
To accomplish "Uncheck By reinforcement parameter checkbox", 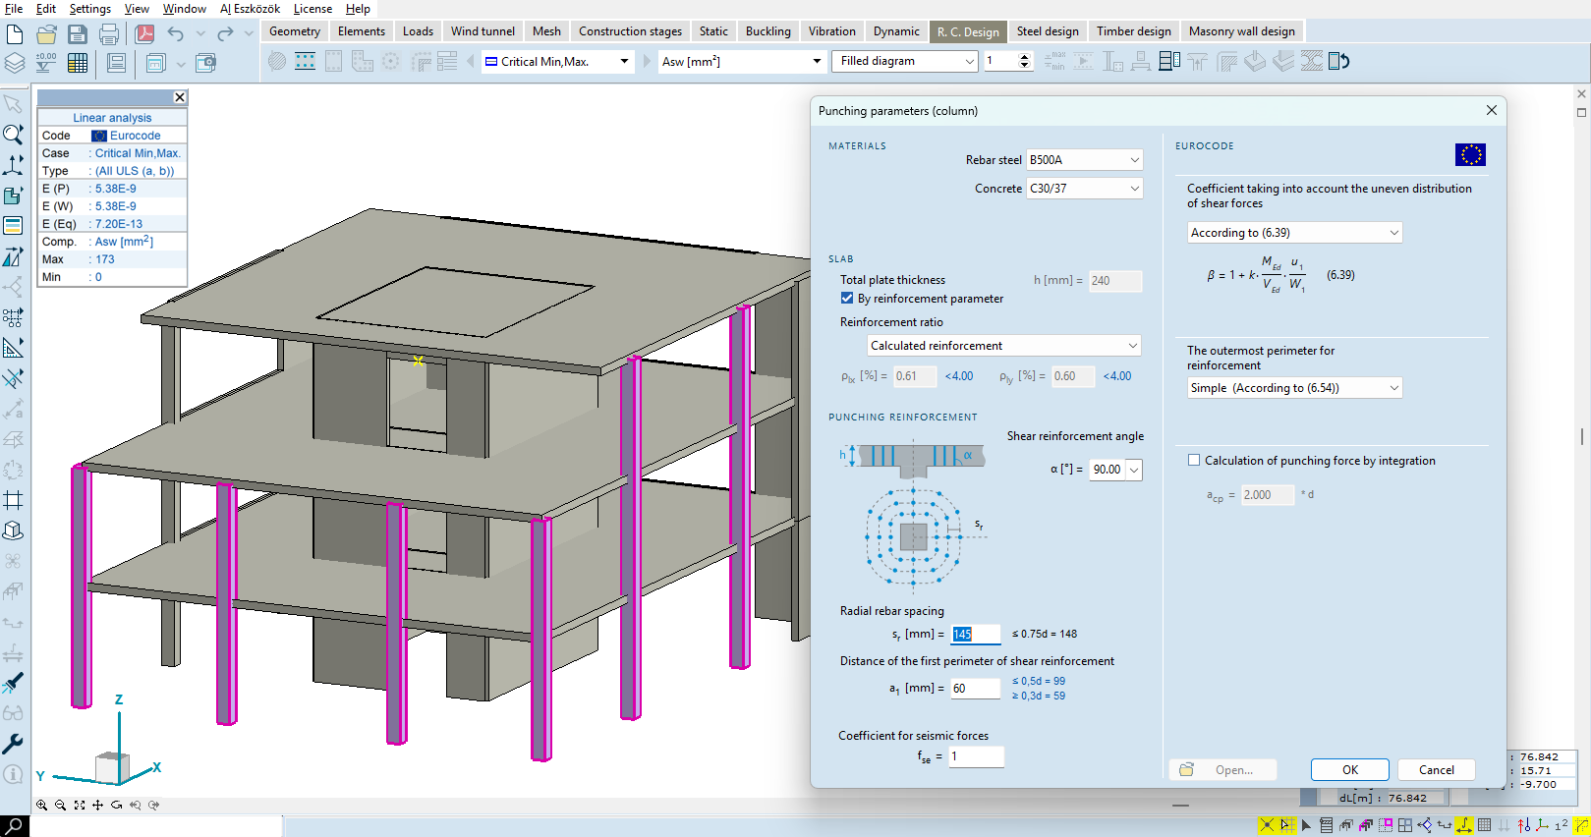I will point(847,299).
